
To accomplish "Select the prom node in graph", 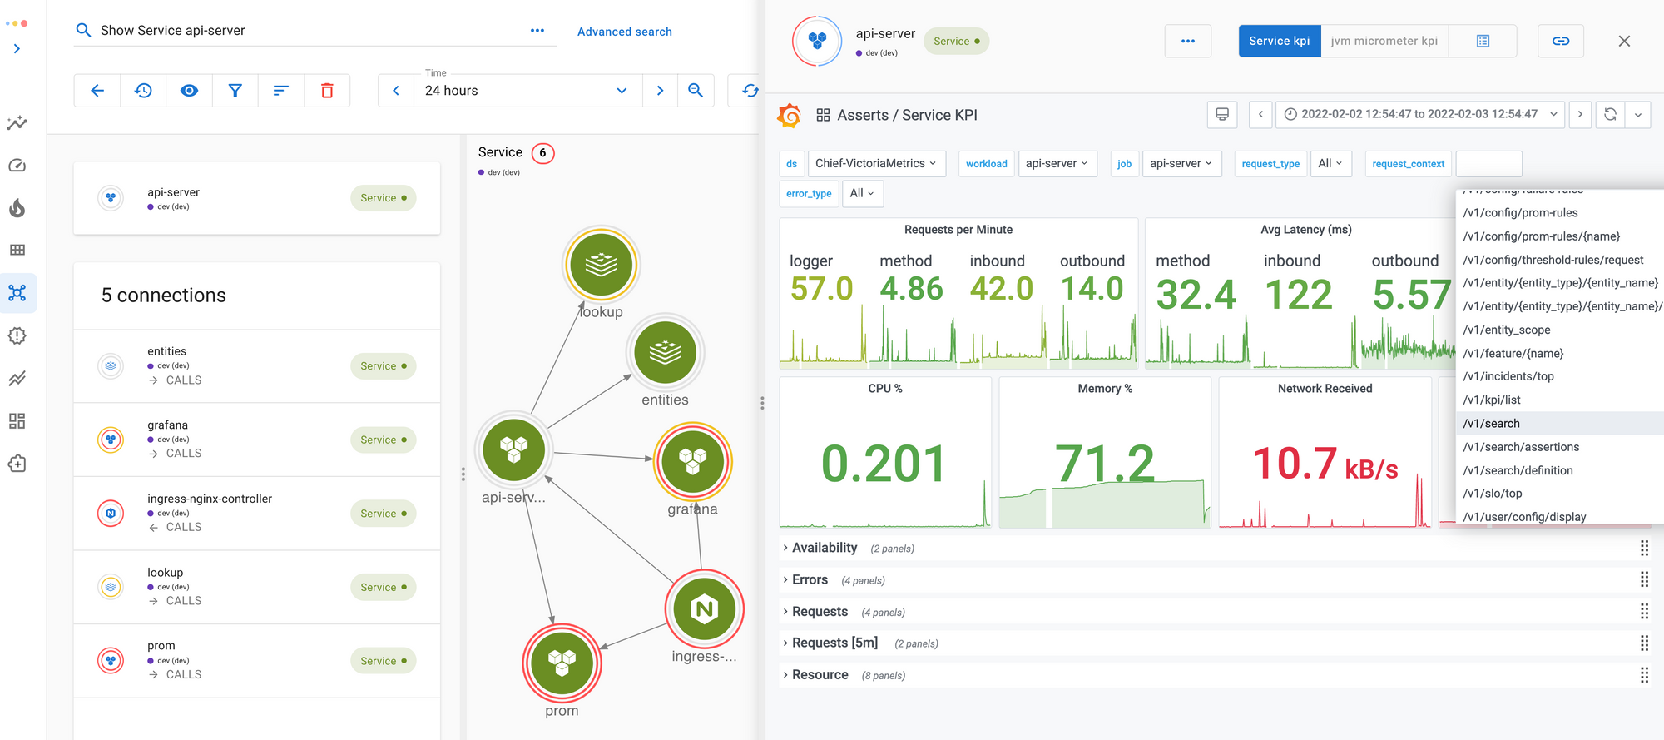I will [x=562, y=663].
